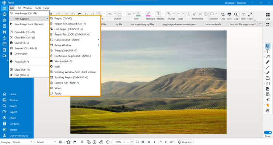Select the pointer tool in right toolbar
The image size is (273, 145).
267,46
